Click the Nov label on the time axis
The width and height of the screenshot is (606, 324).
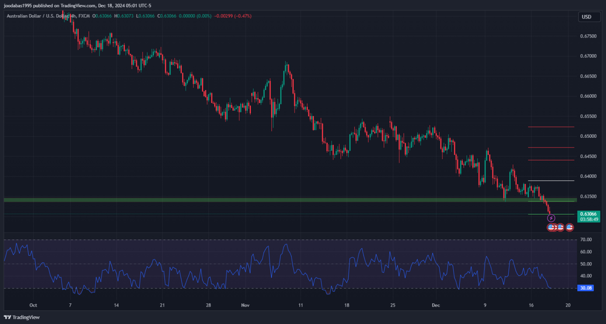246,305
